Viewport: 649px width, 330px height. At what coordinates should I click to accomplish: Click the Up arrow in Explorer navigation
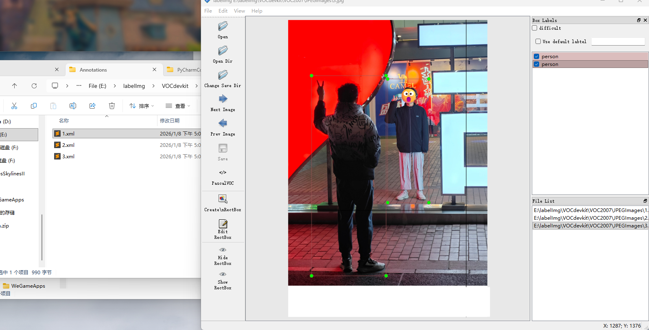[x=15, y=86]
